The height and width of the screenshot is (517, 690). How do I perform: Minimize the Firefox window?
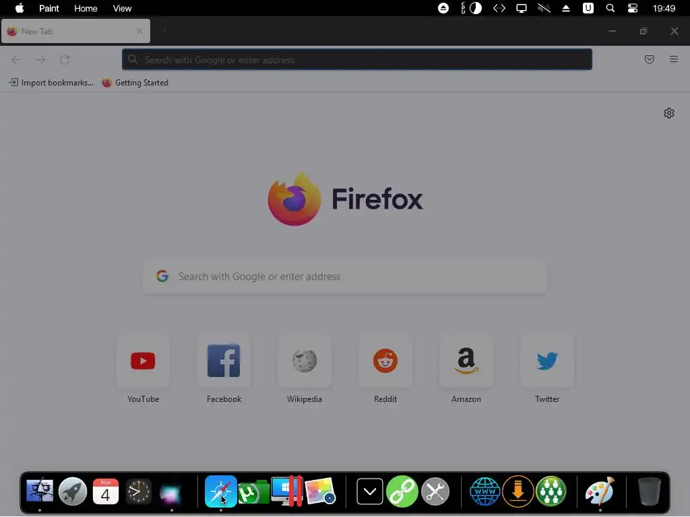[x=612, y=31]
